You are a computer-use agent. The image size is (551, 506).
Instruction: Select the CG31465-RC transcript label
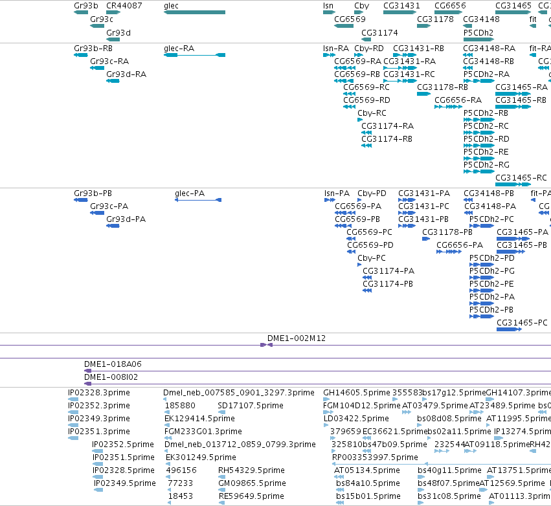point(521,178)
